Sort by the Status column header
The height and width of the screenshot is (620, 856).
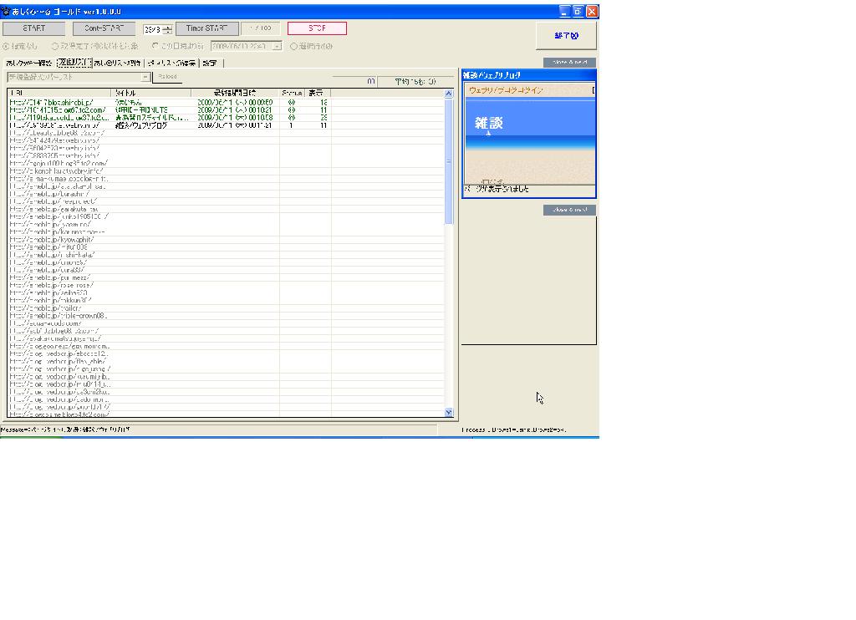[x=292, y=94]
